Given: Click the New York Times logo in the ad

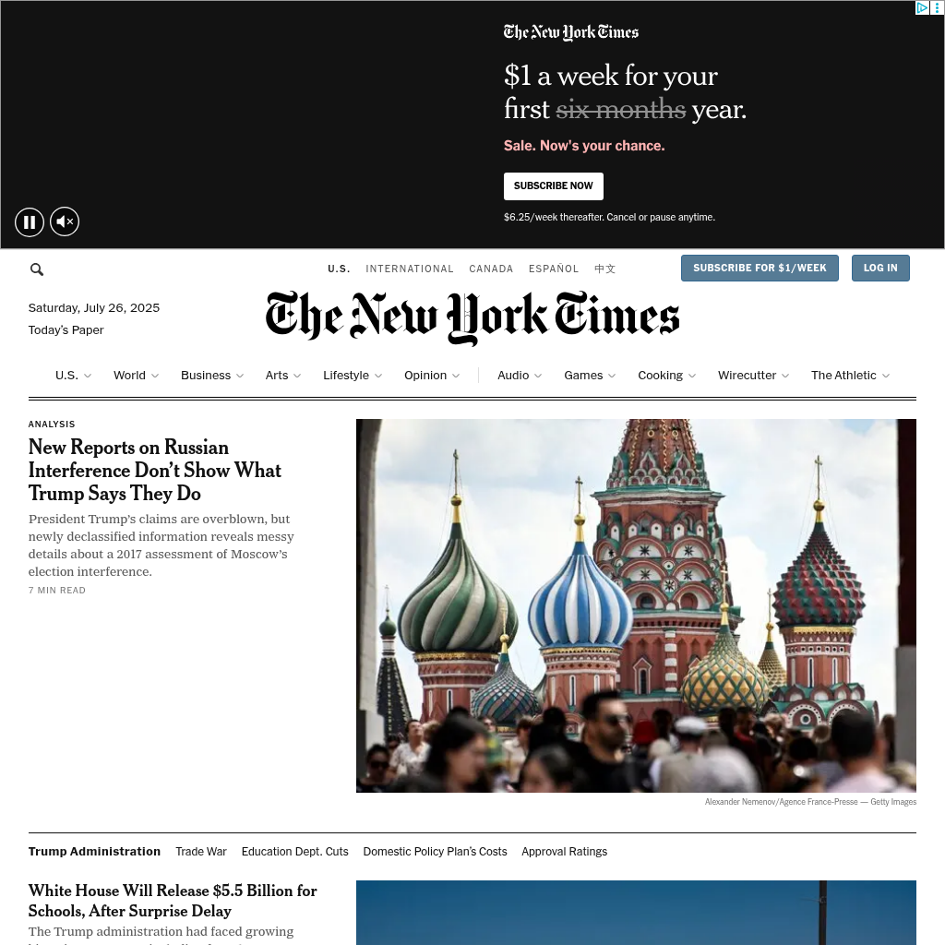Looking at the screenshot, I should [570, 32].
